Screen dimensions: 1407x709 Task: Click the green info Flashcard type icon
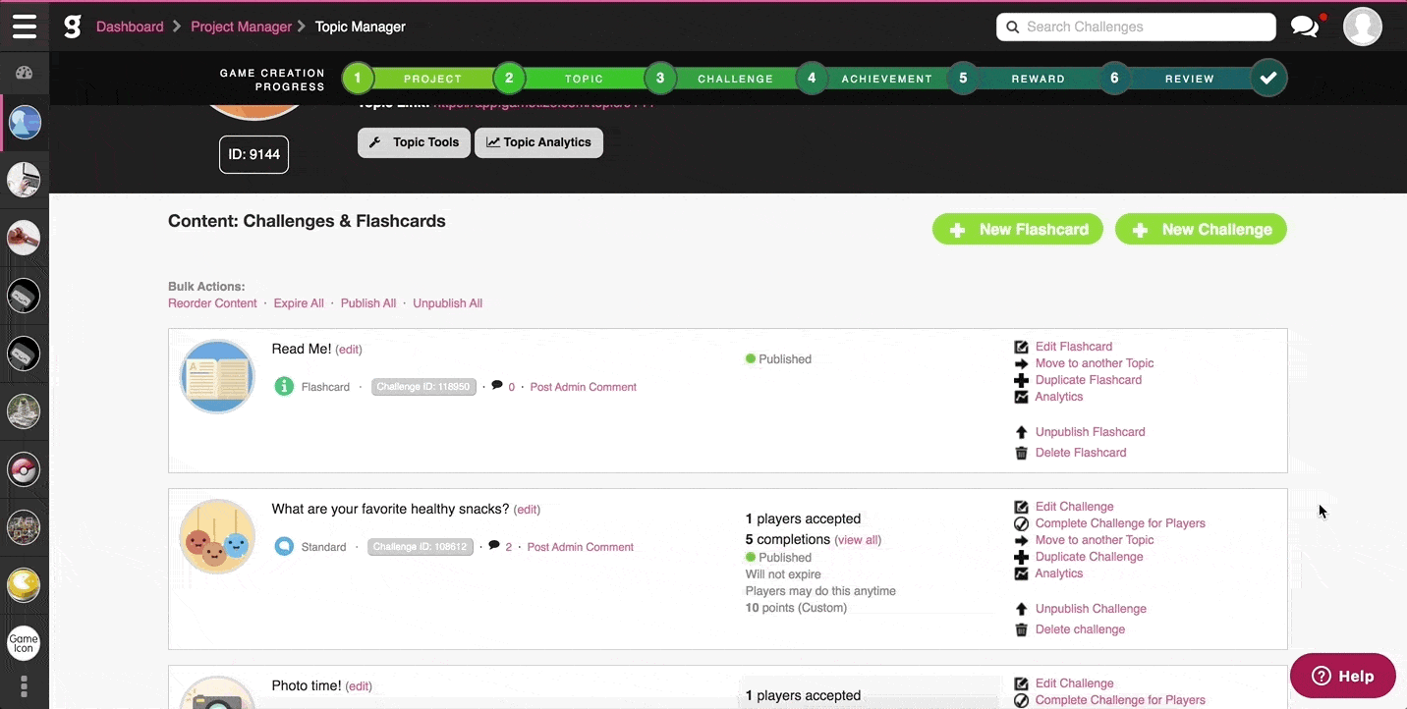(x=284, y=387)
